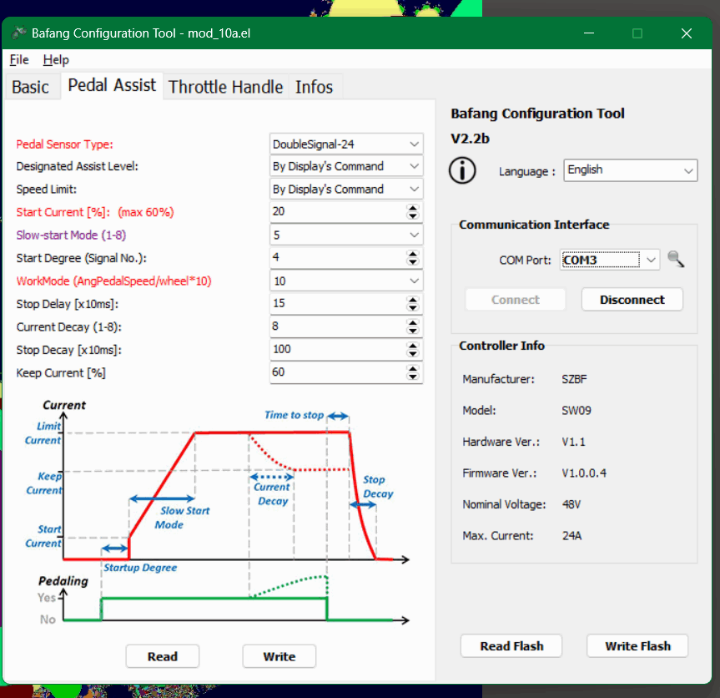Click the Disconnect button

click(632, 300)
